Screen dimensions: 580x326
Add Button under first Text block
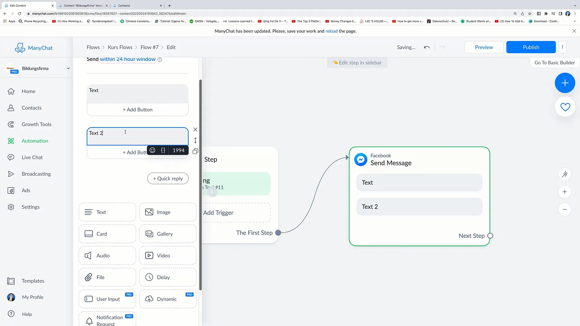[x=137, y=110]
